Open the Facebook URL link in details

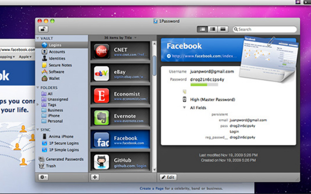(204, 56)
